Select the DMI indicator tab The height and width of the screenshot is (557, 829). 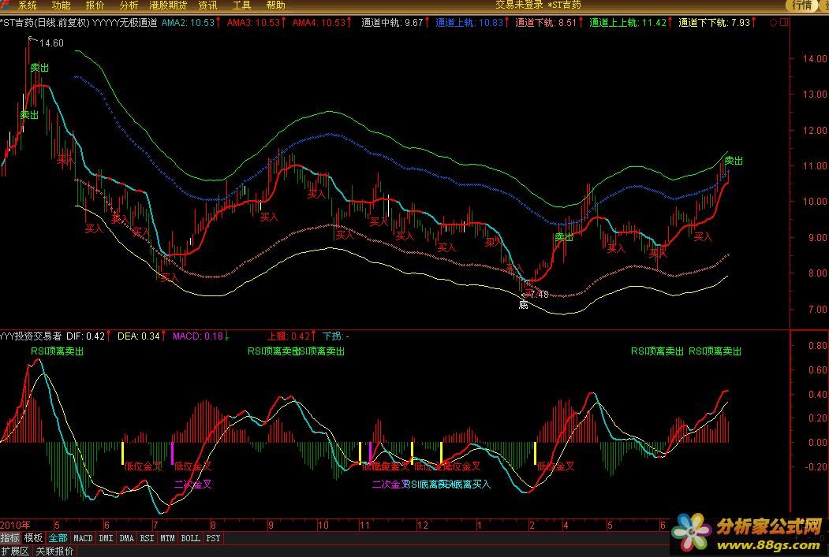pyautogui.click(x=106, y=538)
